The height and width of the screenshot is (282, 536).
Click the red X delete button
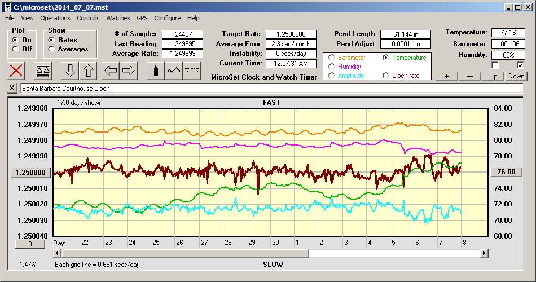[x=16, y=70]
